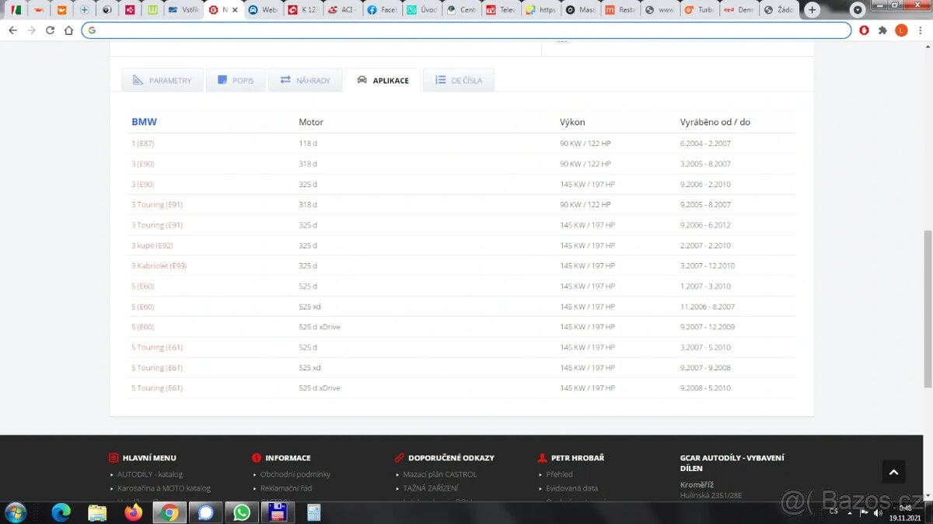933x524 pixels.
Task: Open Evidovaná data footer link
Action: [572, 488]
